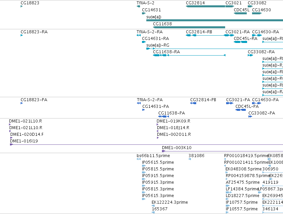This screenshot has height=214, width=283.
Task: Open transcript CG3021-RA label
Action: coord(237,32)
